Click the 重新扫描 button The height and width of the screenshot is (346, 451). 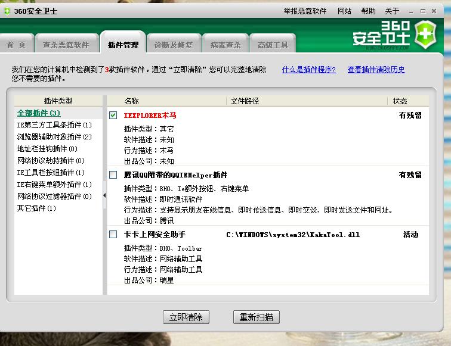(x=257, y=317)
